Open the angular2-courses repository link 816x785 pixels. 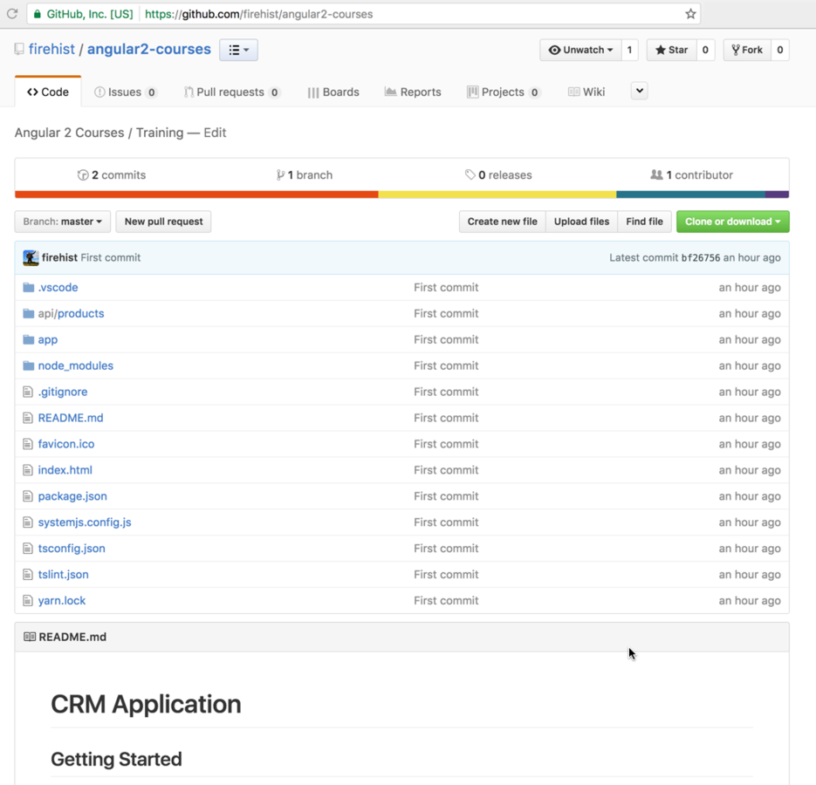[149, 49]
